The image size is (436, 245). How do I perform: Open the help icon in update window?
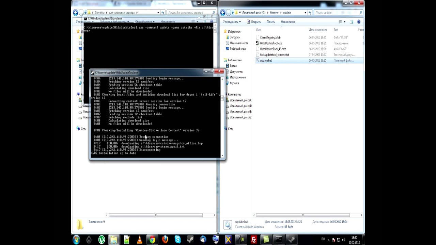(x=359, y=22)
